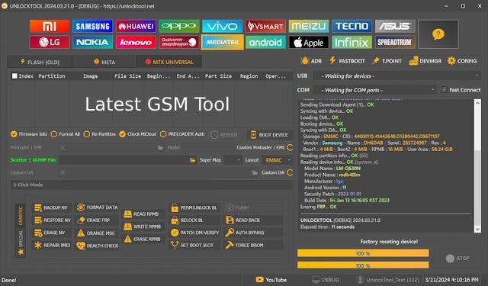Switch to the SPECIAL vertical tab
This screenshot has width=488, height=286.
click(x=21, y=243)
